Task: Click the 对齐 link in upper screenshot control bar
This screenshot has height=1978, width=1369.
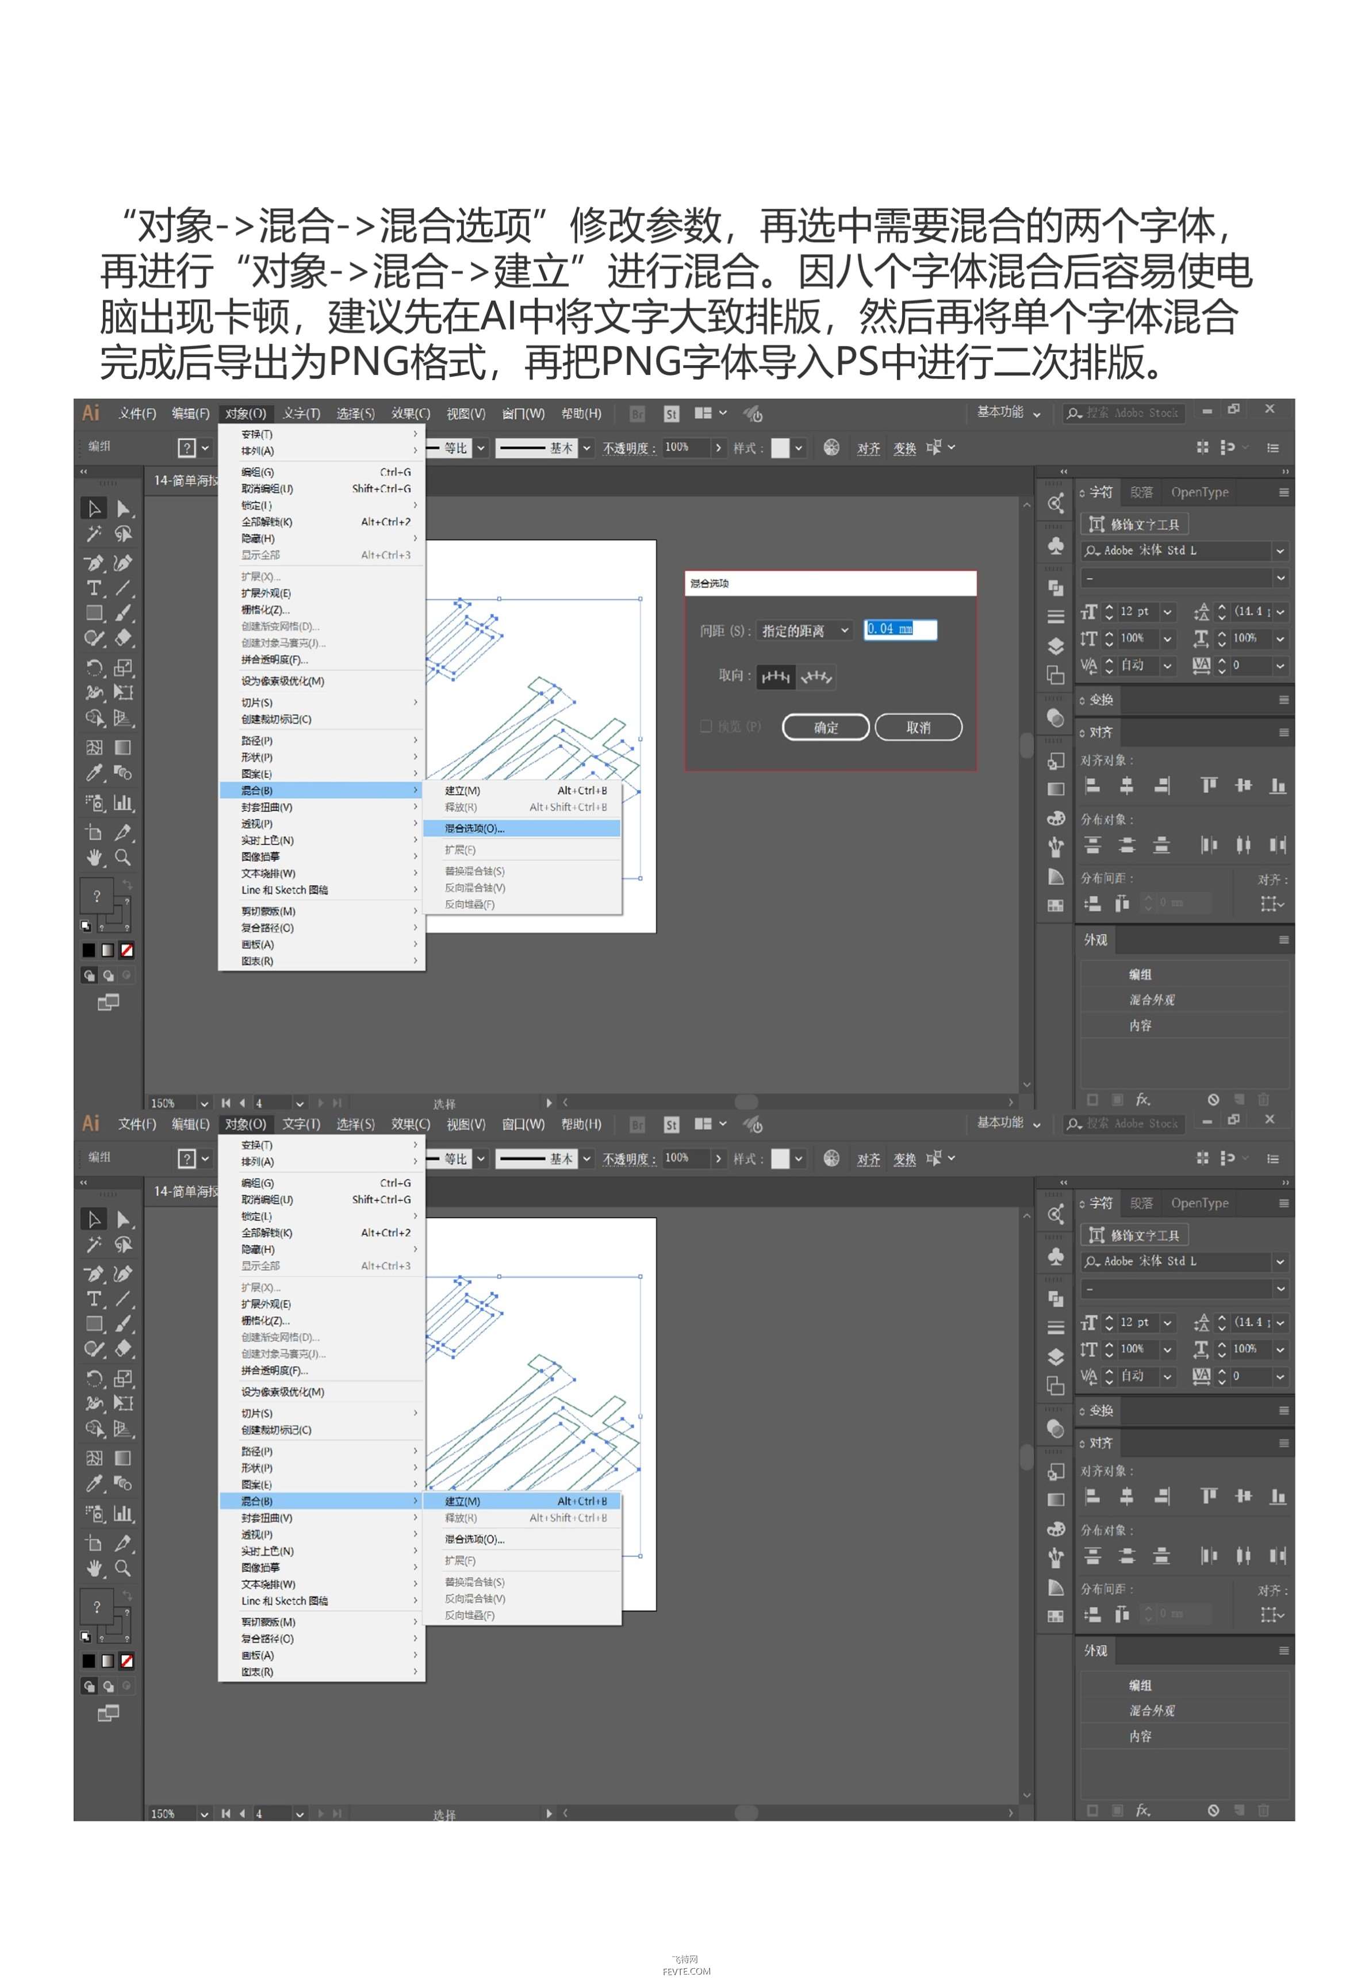Action: 868,448
